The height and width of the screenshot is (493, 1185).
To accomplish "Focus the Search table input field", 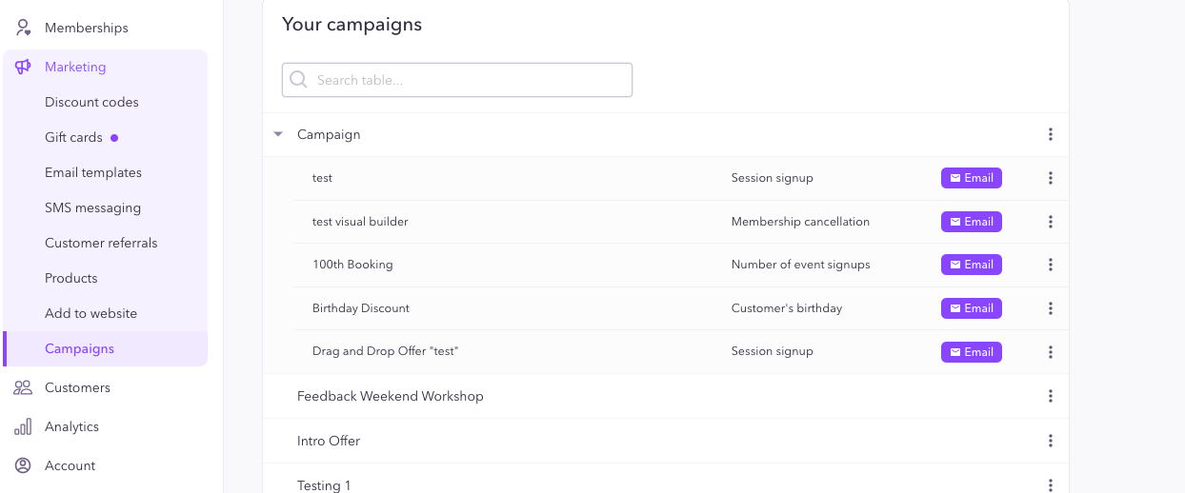I will (x=457, y=80).
